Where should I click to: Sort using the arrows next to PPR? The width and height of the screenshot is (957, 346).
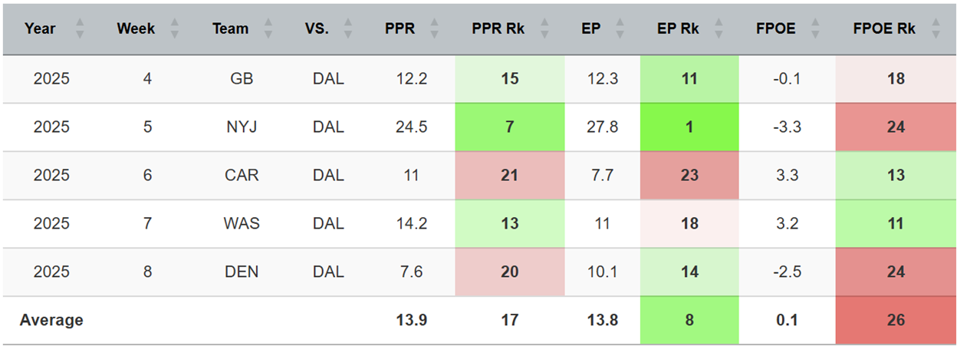pyautogui.click(x=435, y=29)
